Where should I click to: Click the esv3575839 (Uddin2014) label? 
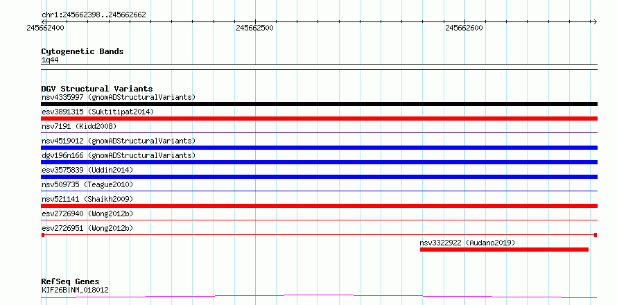[87, 170]
